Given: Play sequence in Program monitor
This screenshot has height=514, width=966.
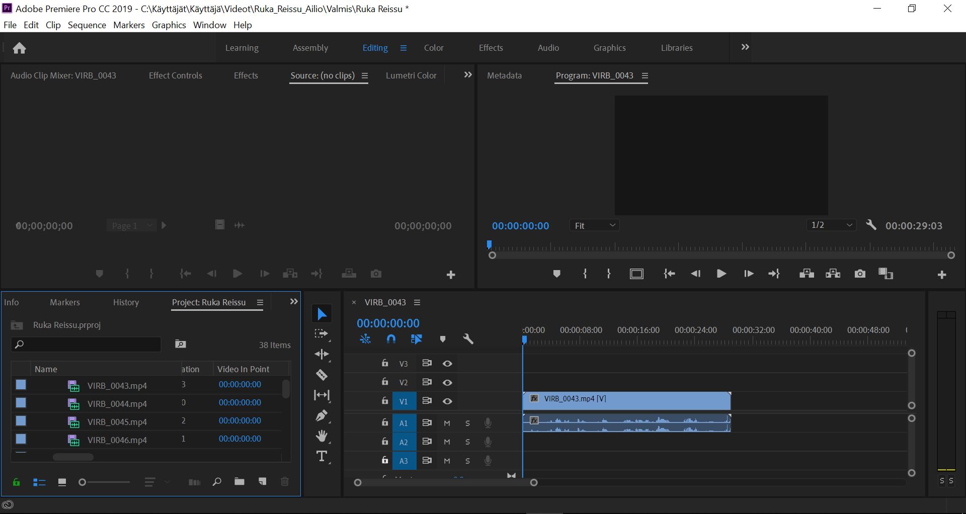Looking at the screenshot, I should (721, 274).
